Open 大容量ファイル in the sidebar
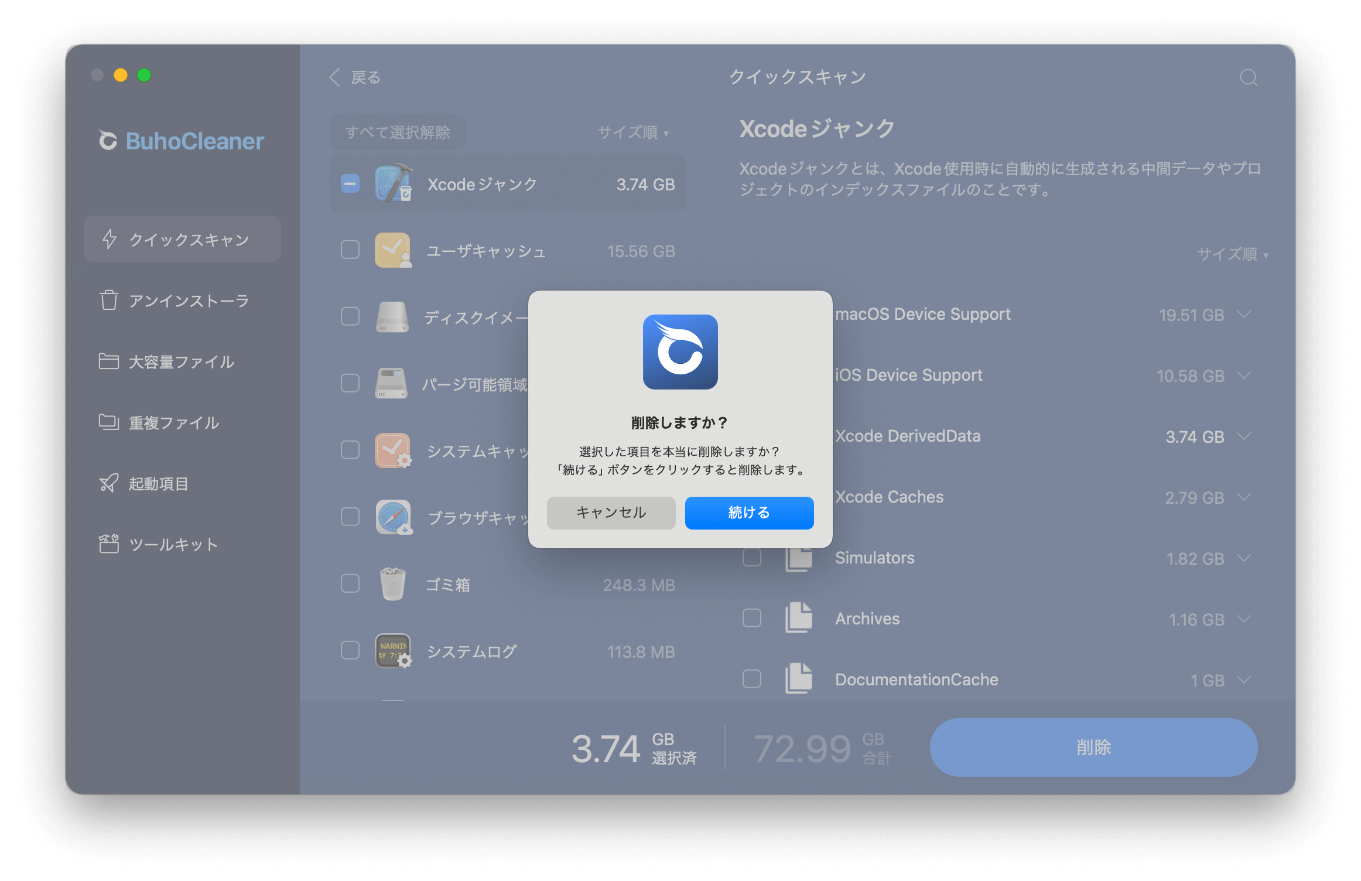Screen dimensions: 1361x881 (x=183, y=361)
